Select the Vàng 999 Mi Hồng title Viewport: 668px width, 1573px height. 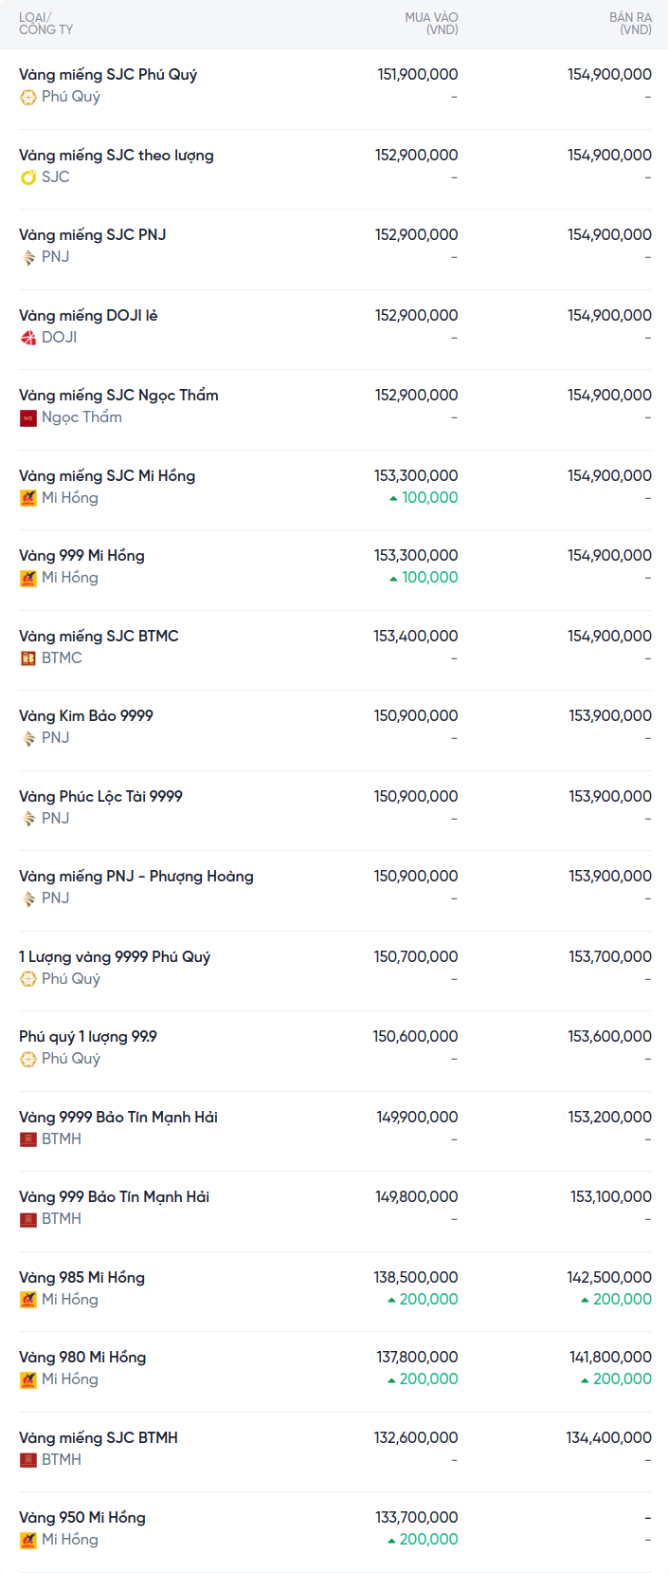coord(81,556)
